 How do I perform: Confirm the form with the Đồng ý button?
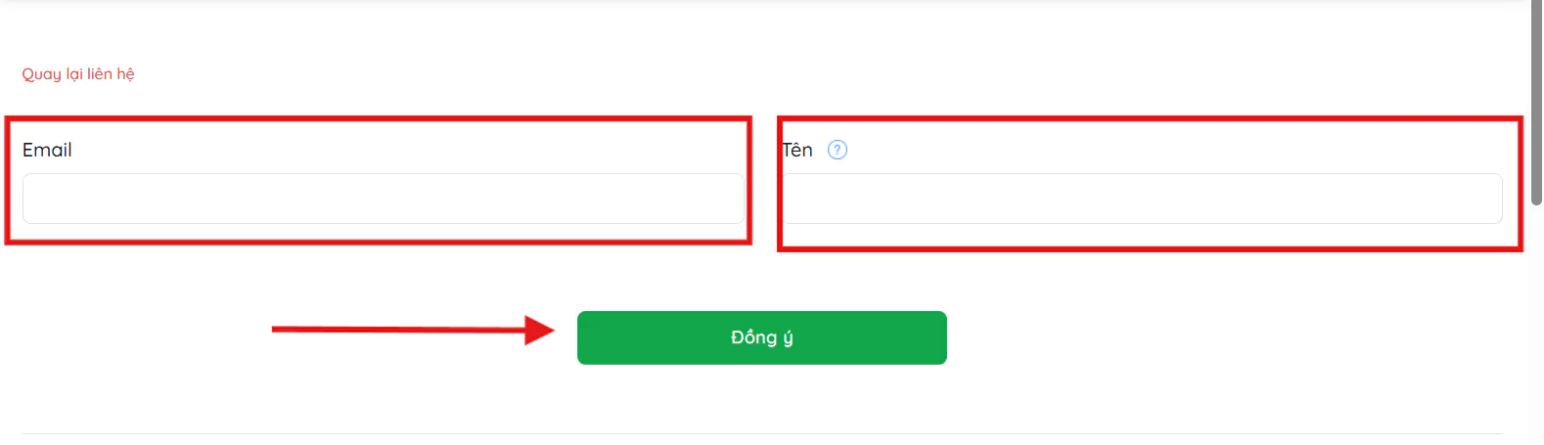coord(761,337)
